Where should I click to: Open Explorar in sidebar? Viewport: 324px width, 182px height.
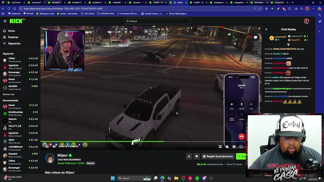pyautogui.click(x=11, y=37)
